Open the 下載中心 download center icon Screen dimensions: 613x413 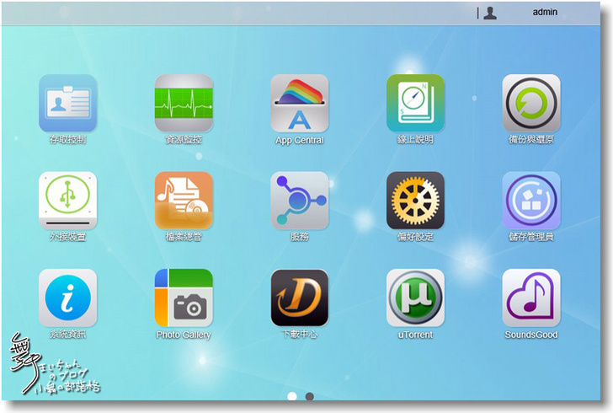(300, 298)
